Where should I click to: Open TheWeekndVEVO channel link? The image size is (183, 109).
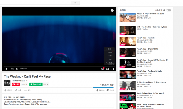[19, 81]
